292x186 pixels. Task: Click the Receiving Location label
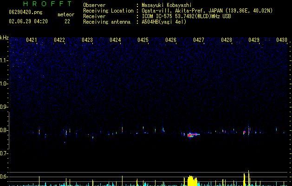point(108,11)
